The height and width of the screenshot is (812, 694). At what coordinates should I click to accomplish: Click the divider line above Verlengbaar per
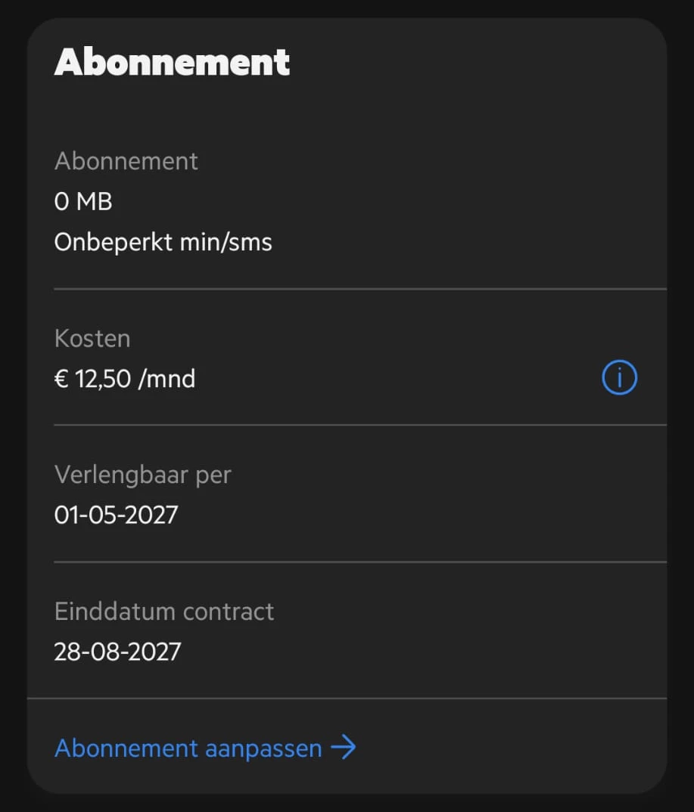click(359, 425)
